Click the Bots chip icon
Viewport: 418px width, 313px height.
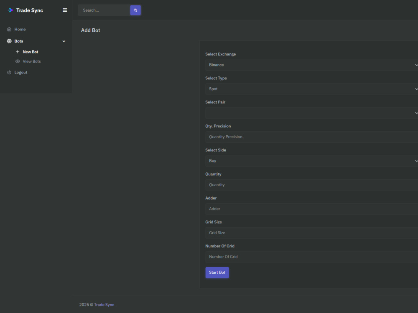pyautogui.click(x=9, y=41)
